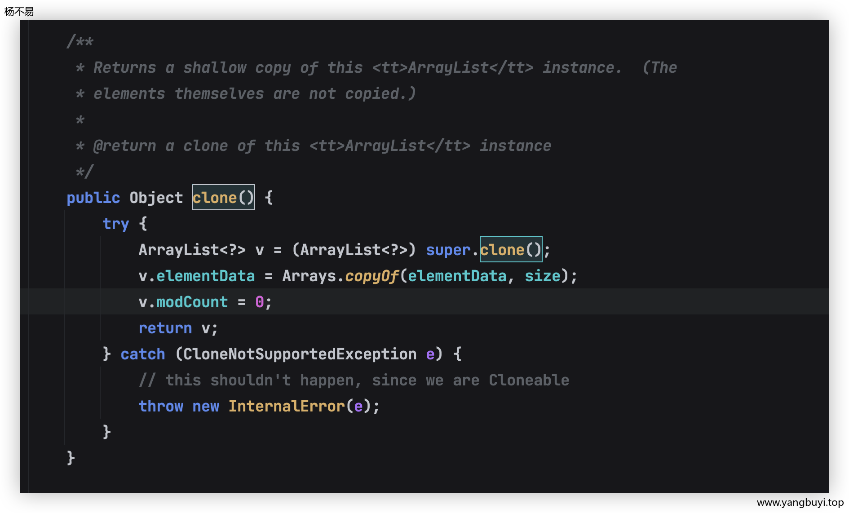Click the 'Object' return type
Screen dimensions: 849x513
(x=156, y=197)
